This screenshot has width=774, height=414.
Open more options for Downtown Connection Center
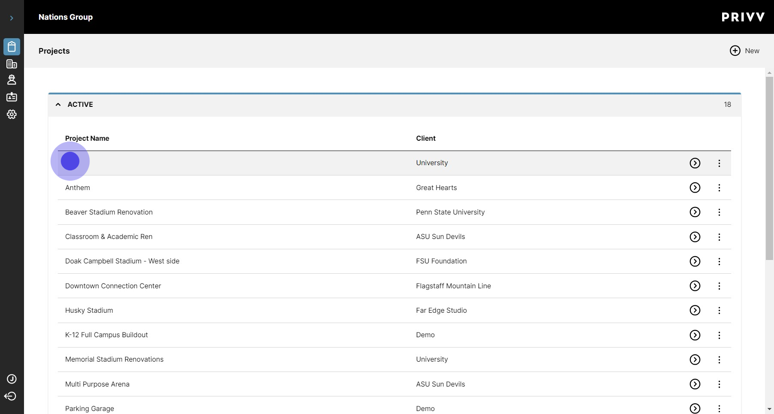point(719,286)
